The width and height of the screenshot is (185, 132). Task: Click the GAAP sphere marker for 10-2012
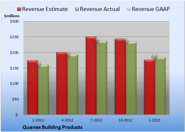point(126,41)
